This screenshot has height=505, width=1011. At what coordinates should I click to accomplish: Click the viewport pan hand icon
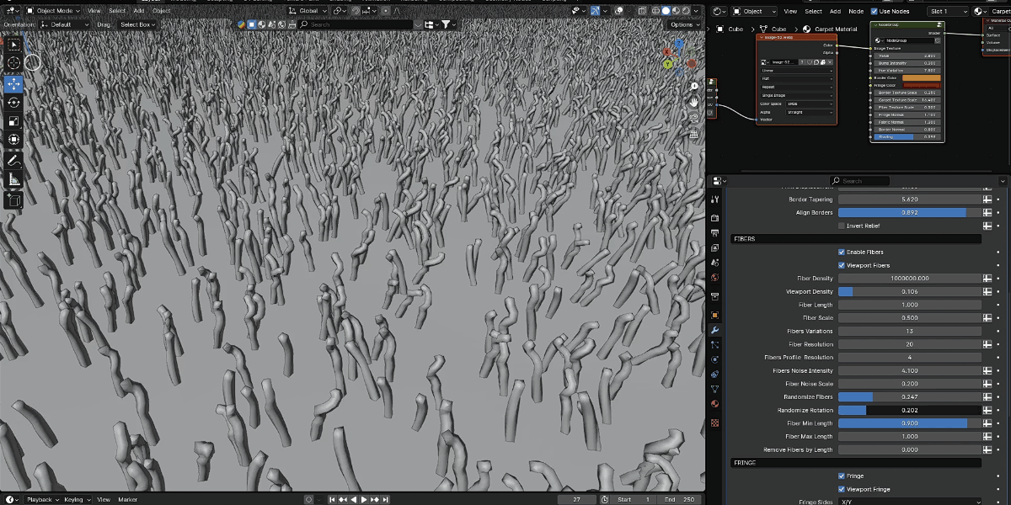pos(693,102)
